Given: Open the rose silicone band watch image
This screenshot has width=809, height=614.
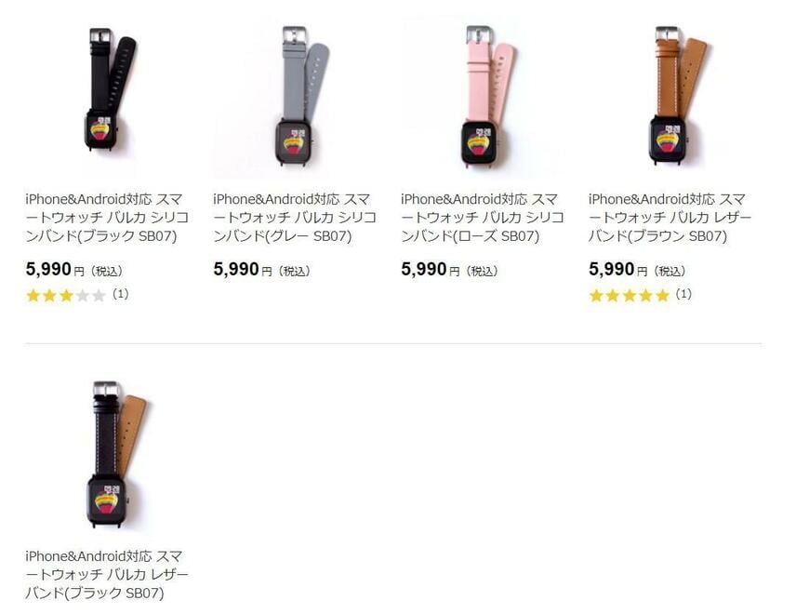Looking at the screenshot, I should pyautogui.click(x=482, y=96).
